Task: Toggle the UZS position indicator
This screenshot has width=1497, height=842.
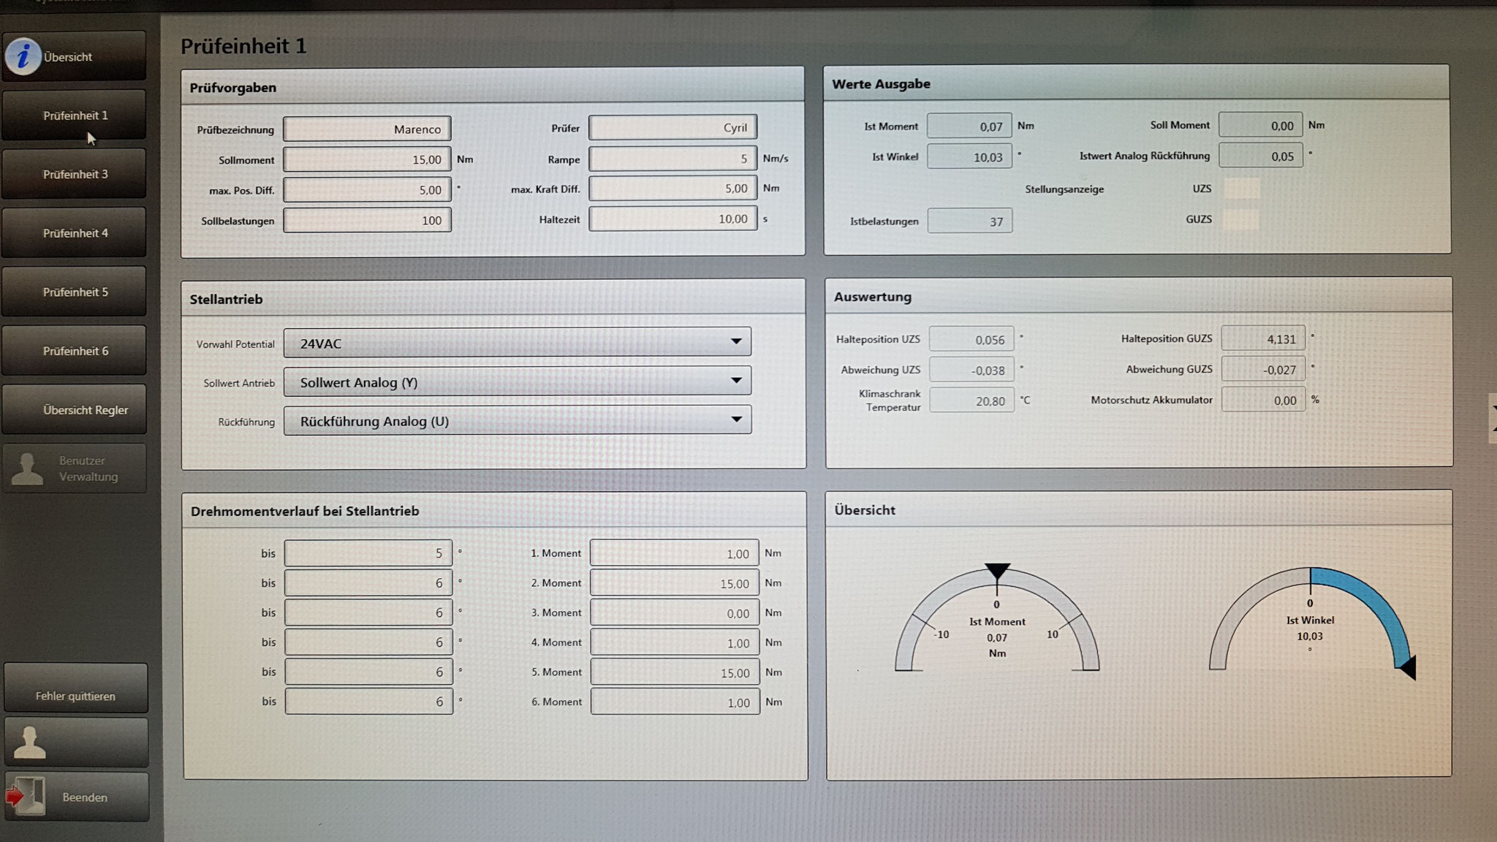Action: pyautogui.click(x=1241, y=189)
